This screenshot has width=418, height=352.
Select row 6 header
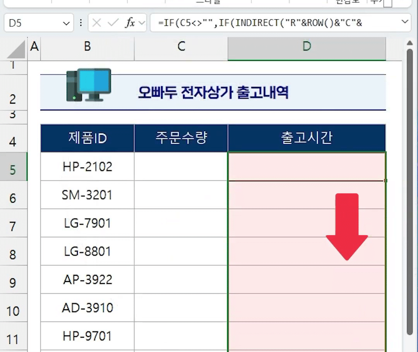click(13, 195)
